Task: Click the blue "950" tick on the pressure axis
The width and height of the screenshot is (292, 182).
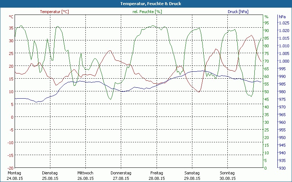Action: pyautogui.click(x=282, y=138)
